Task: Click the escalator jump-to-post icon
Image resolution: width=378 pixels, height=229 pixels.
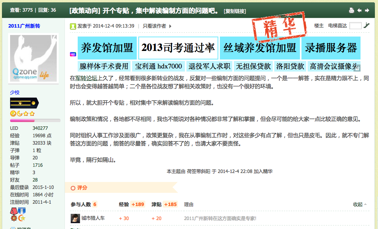Action: click(x=366, y=24)
